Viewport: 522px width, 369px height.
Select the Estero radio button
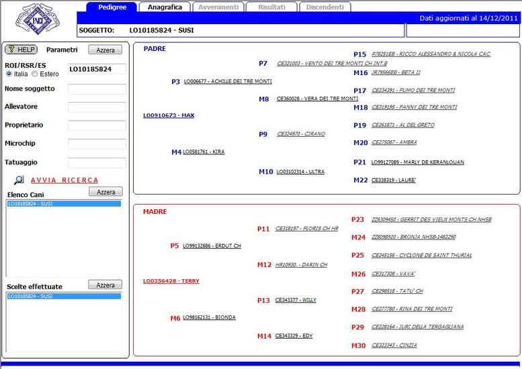click(34, 74)
